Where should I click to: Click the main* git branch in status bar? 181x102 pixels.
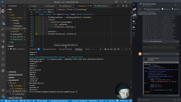(8, 101)
